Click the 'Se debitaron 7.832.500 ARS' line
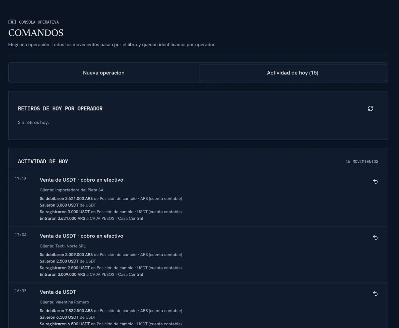The height and width of the screenshot is (328, 399). point(111,311)
